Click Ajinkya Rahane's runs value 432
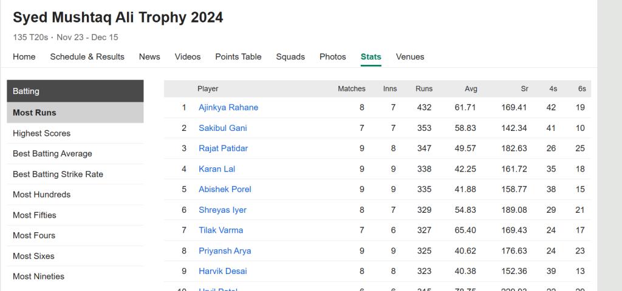 424,107
